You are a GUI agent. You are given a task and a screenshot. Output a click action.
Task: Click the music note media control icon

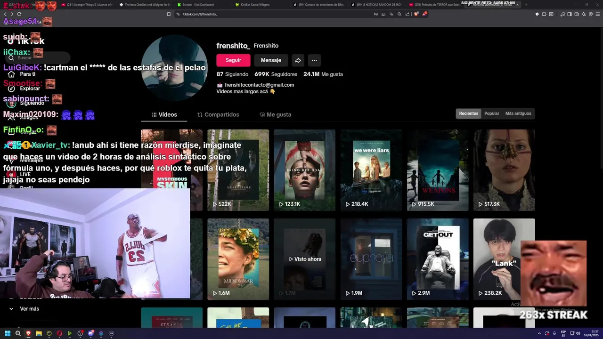point(562,14)
